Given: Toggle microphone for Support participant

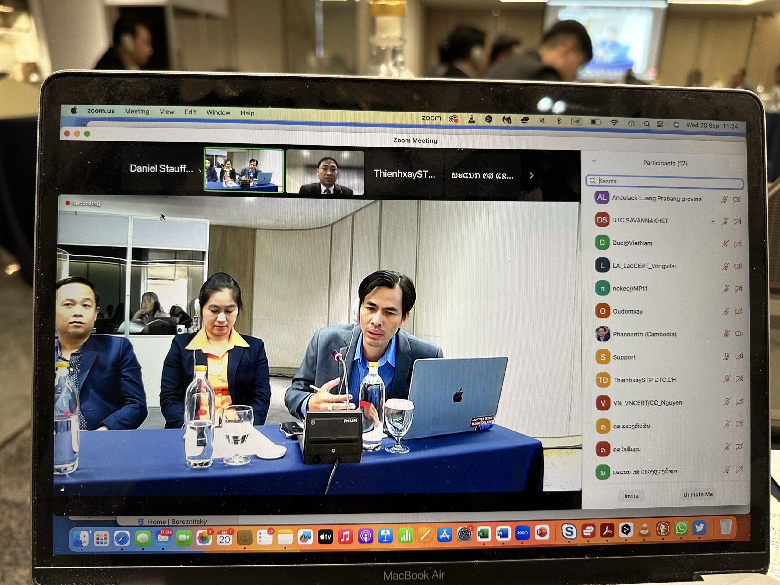Looking at the screenshot, I should [x=726, y=356].
